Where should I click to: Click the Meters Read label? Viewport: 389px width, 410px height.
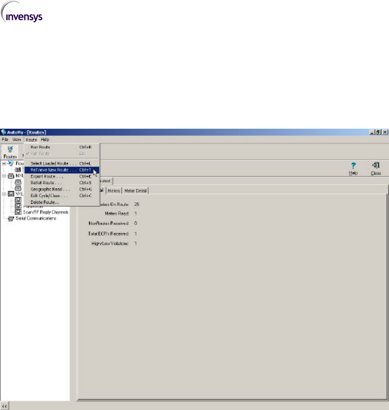pos(117,214)
